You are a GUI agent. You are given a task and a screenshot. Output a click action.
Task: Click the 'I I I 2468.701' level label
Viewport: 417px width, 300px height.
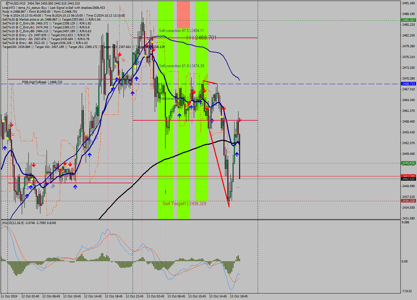coord(201,38)
